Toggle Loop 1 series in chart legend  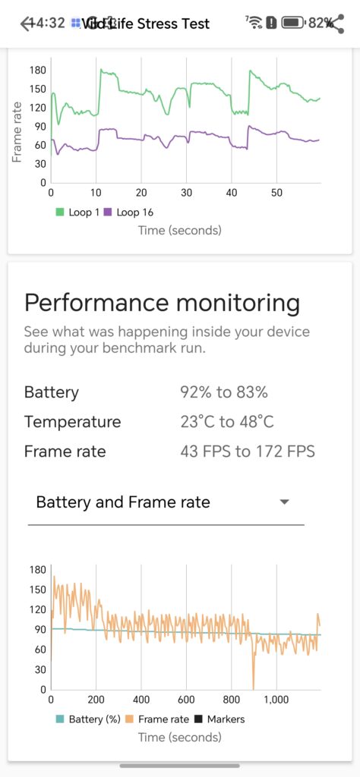[x=77, y=212]
